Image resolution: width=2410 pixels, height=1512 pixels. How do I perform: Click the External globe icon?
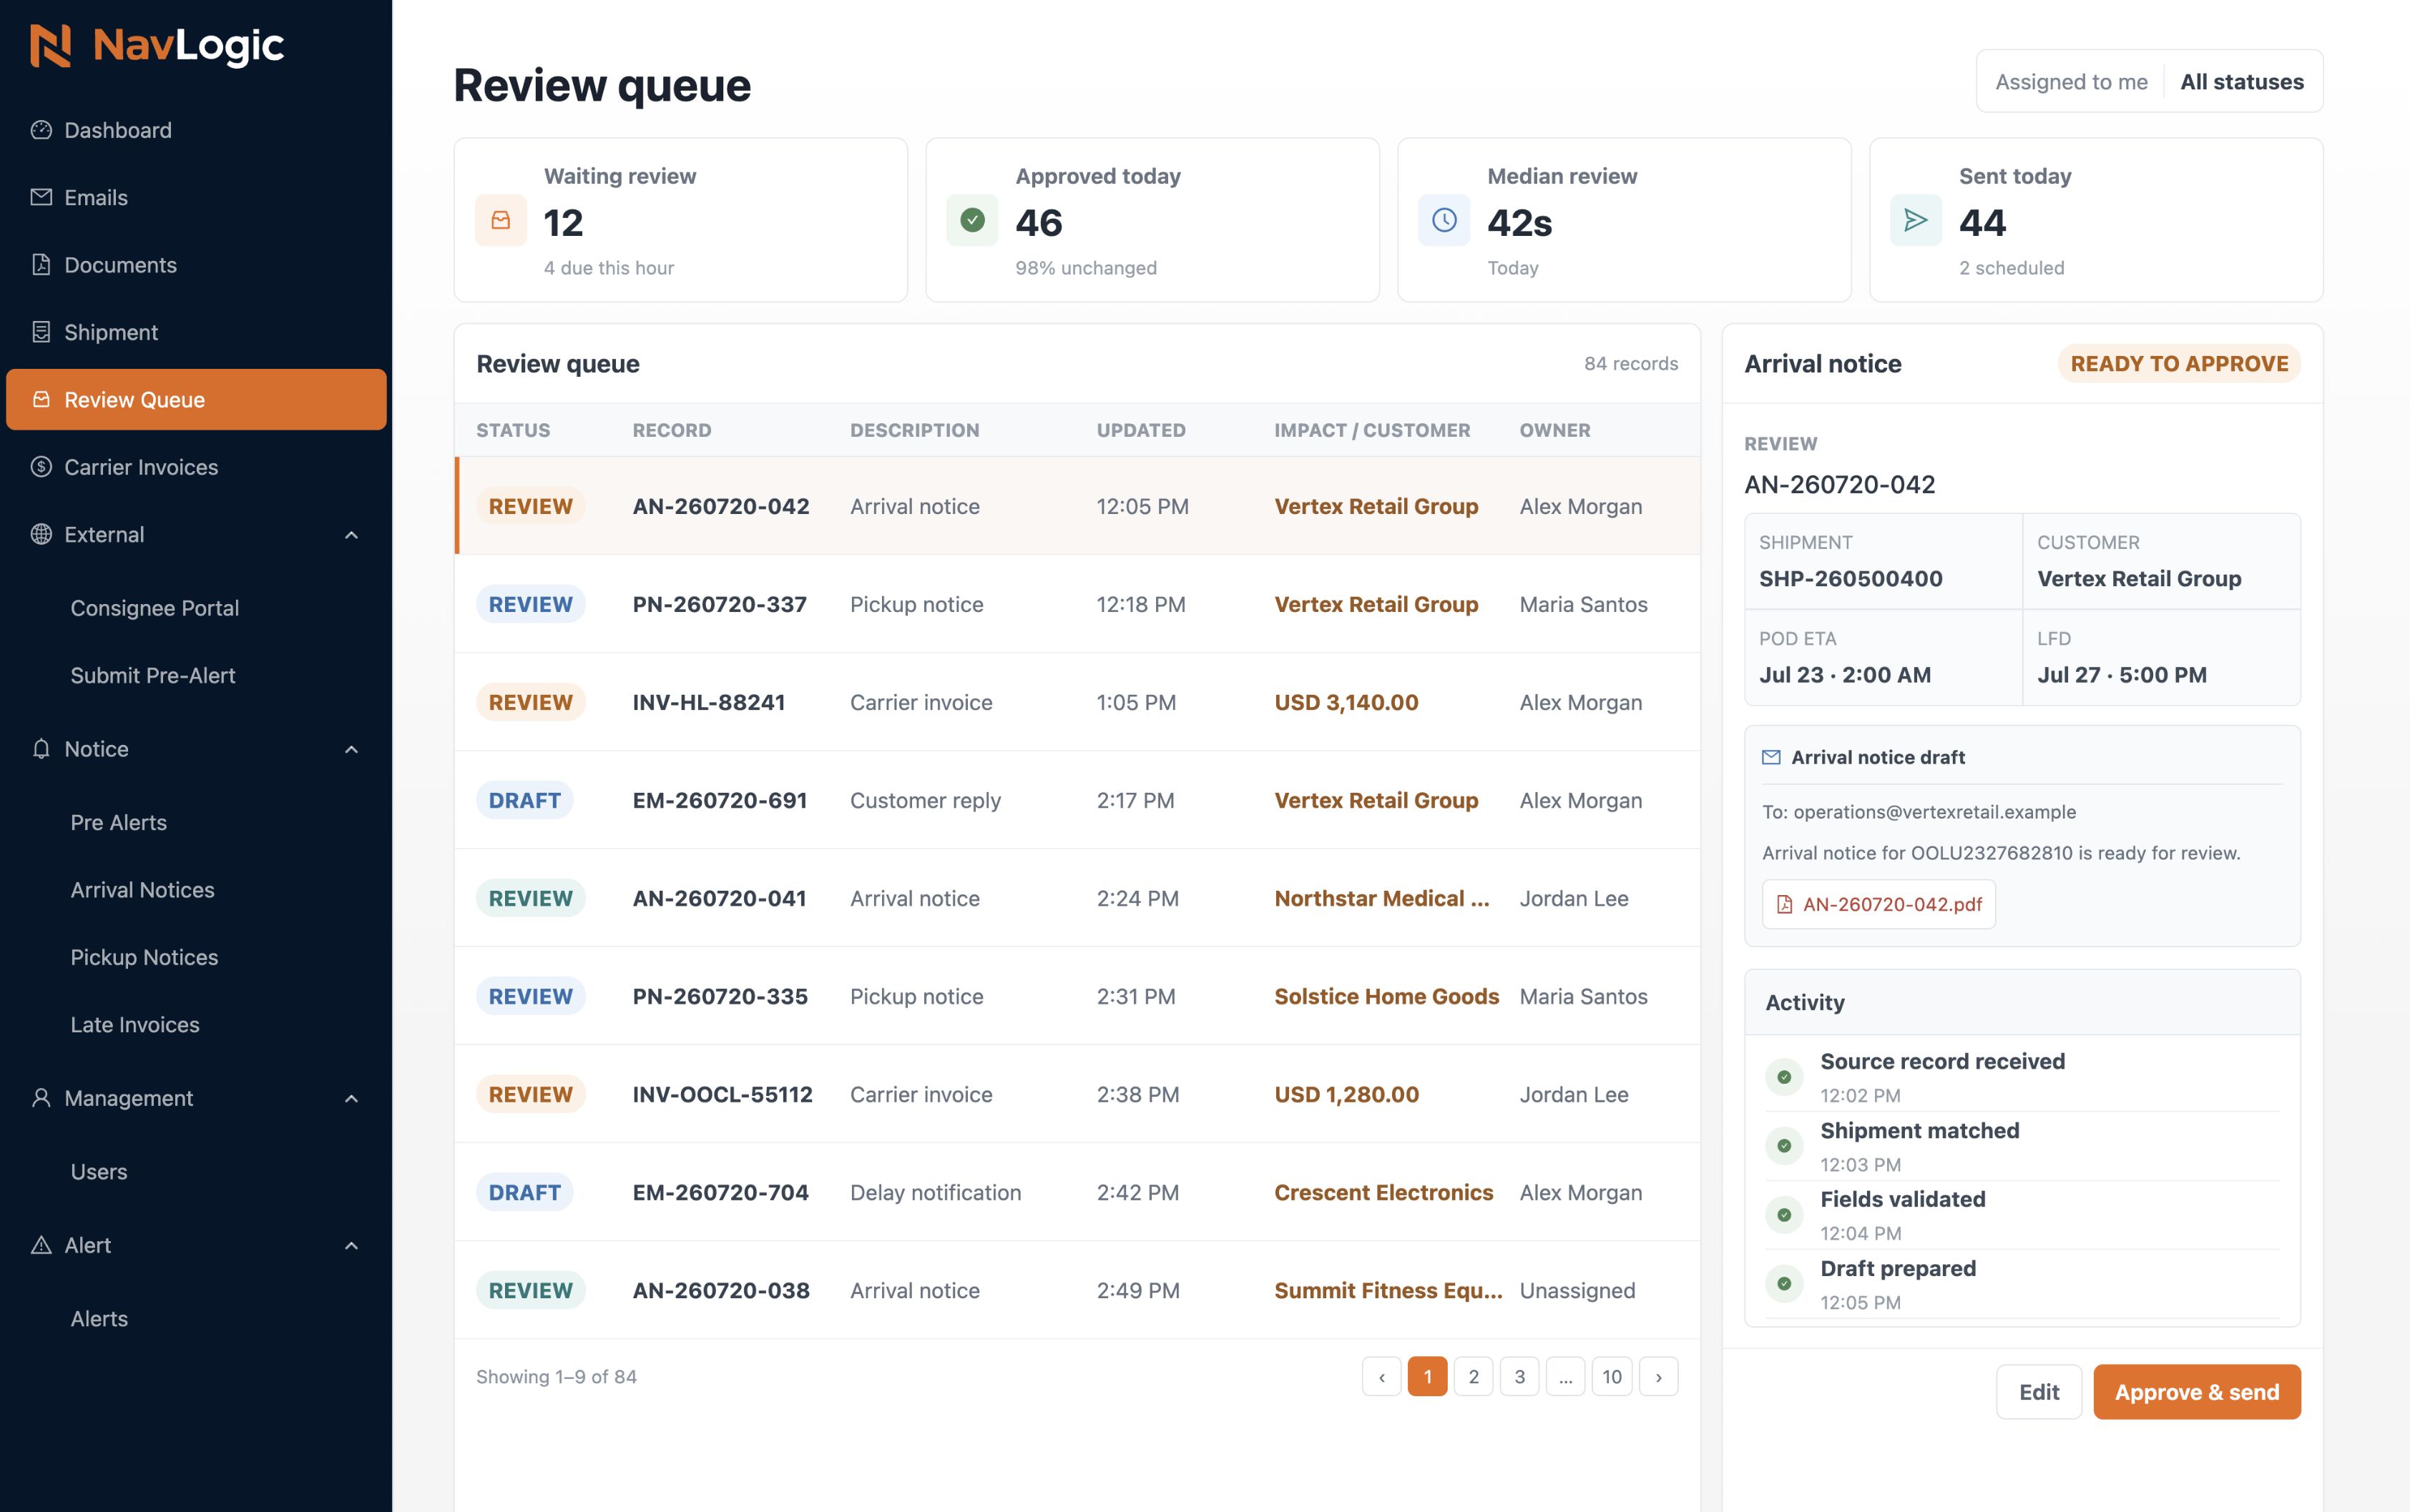point(41,534)
